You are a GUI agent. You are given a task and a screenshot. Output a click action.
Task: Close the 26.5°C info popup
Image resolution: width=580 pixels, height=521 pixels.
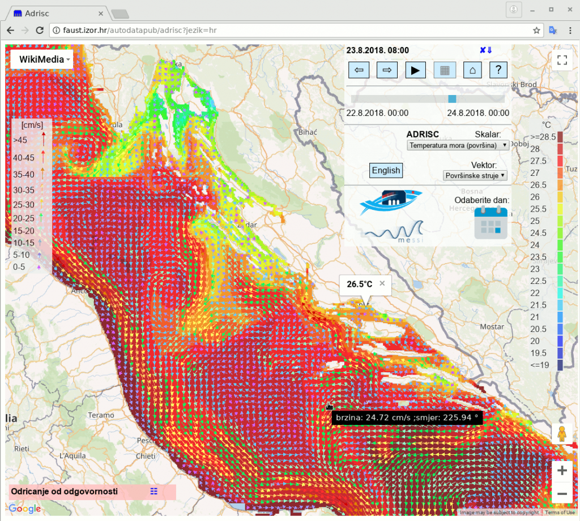pyautogui.click(x=382, y=283)
